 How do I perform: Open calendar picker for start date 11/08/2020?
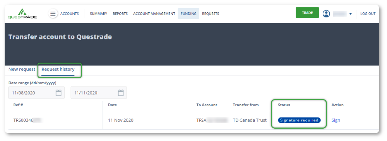pyautogui.click(x=58, y=93)
